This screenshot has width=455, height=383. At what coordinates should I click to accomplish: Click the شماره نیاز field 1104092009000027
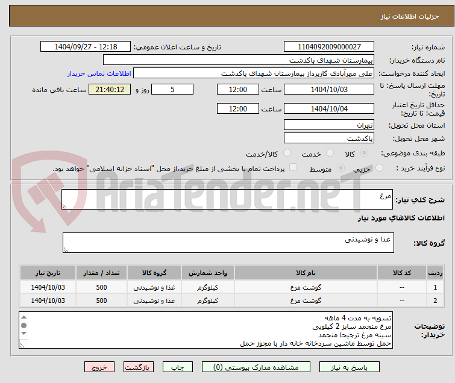click(329, 47)
